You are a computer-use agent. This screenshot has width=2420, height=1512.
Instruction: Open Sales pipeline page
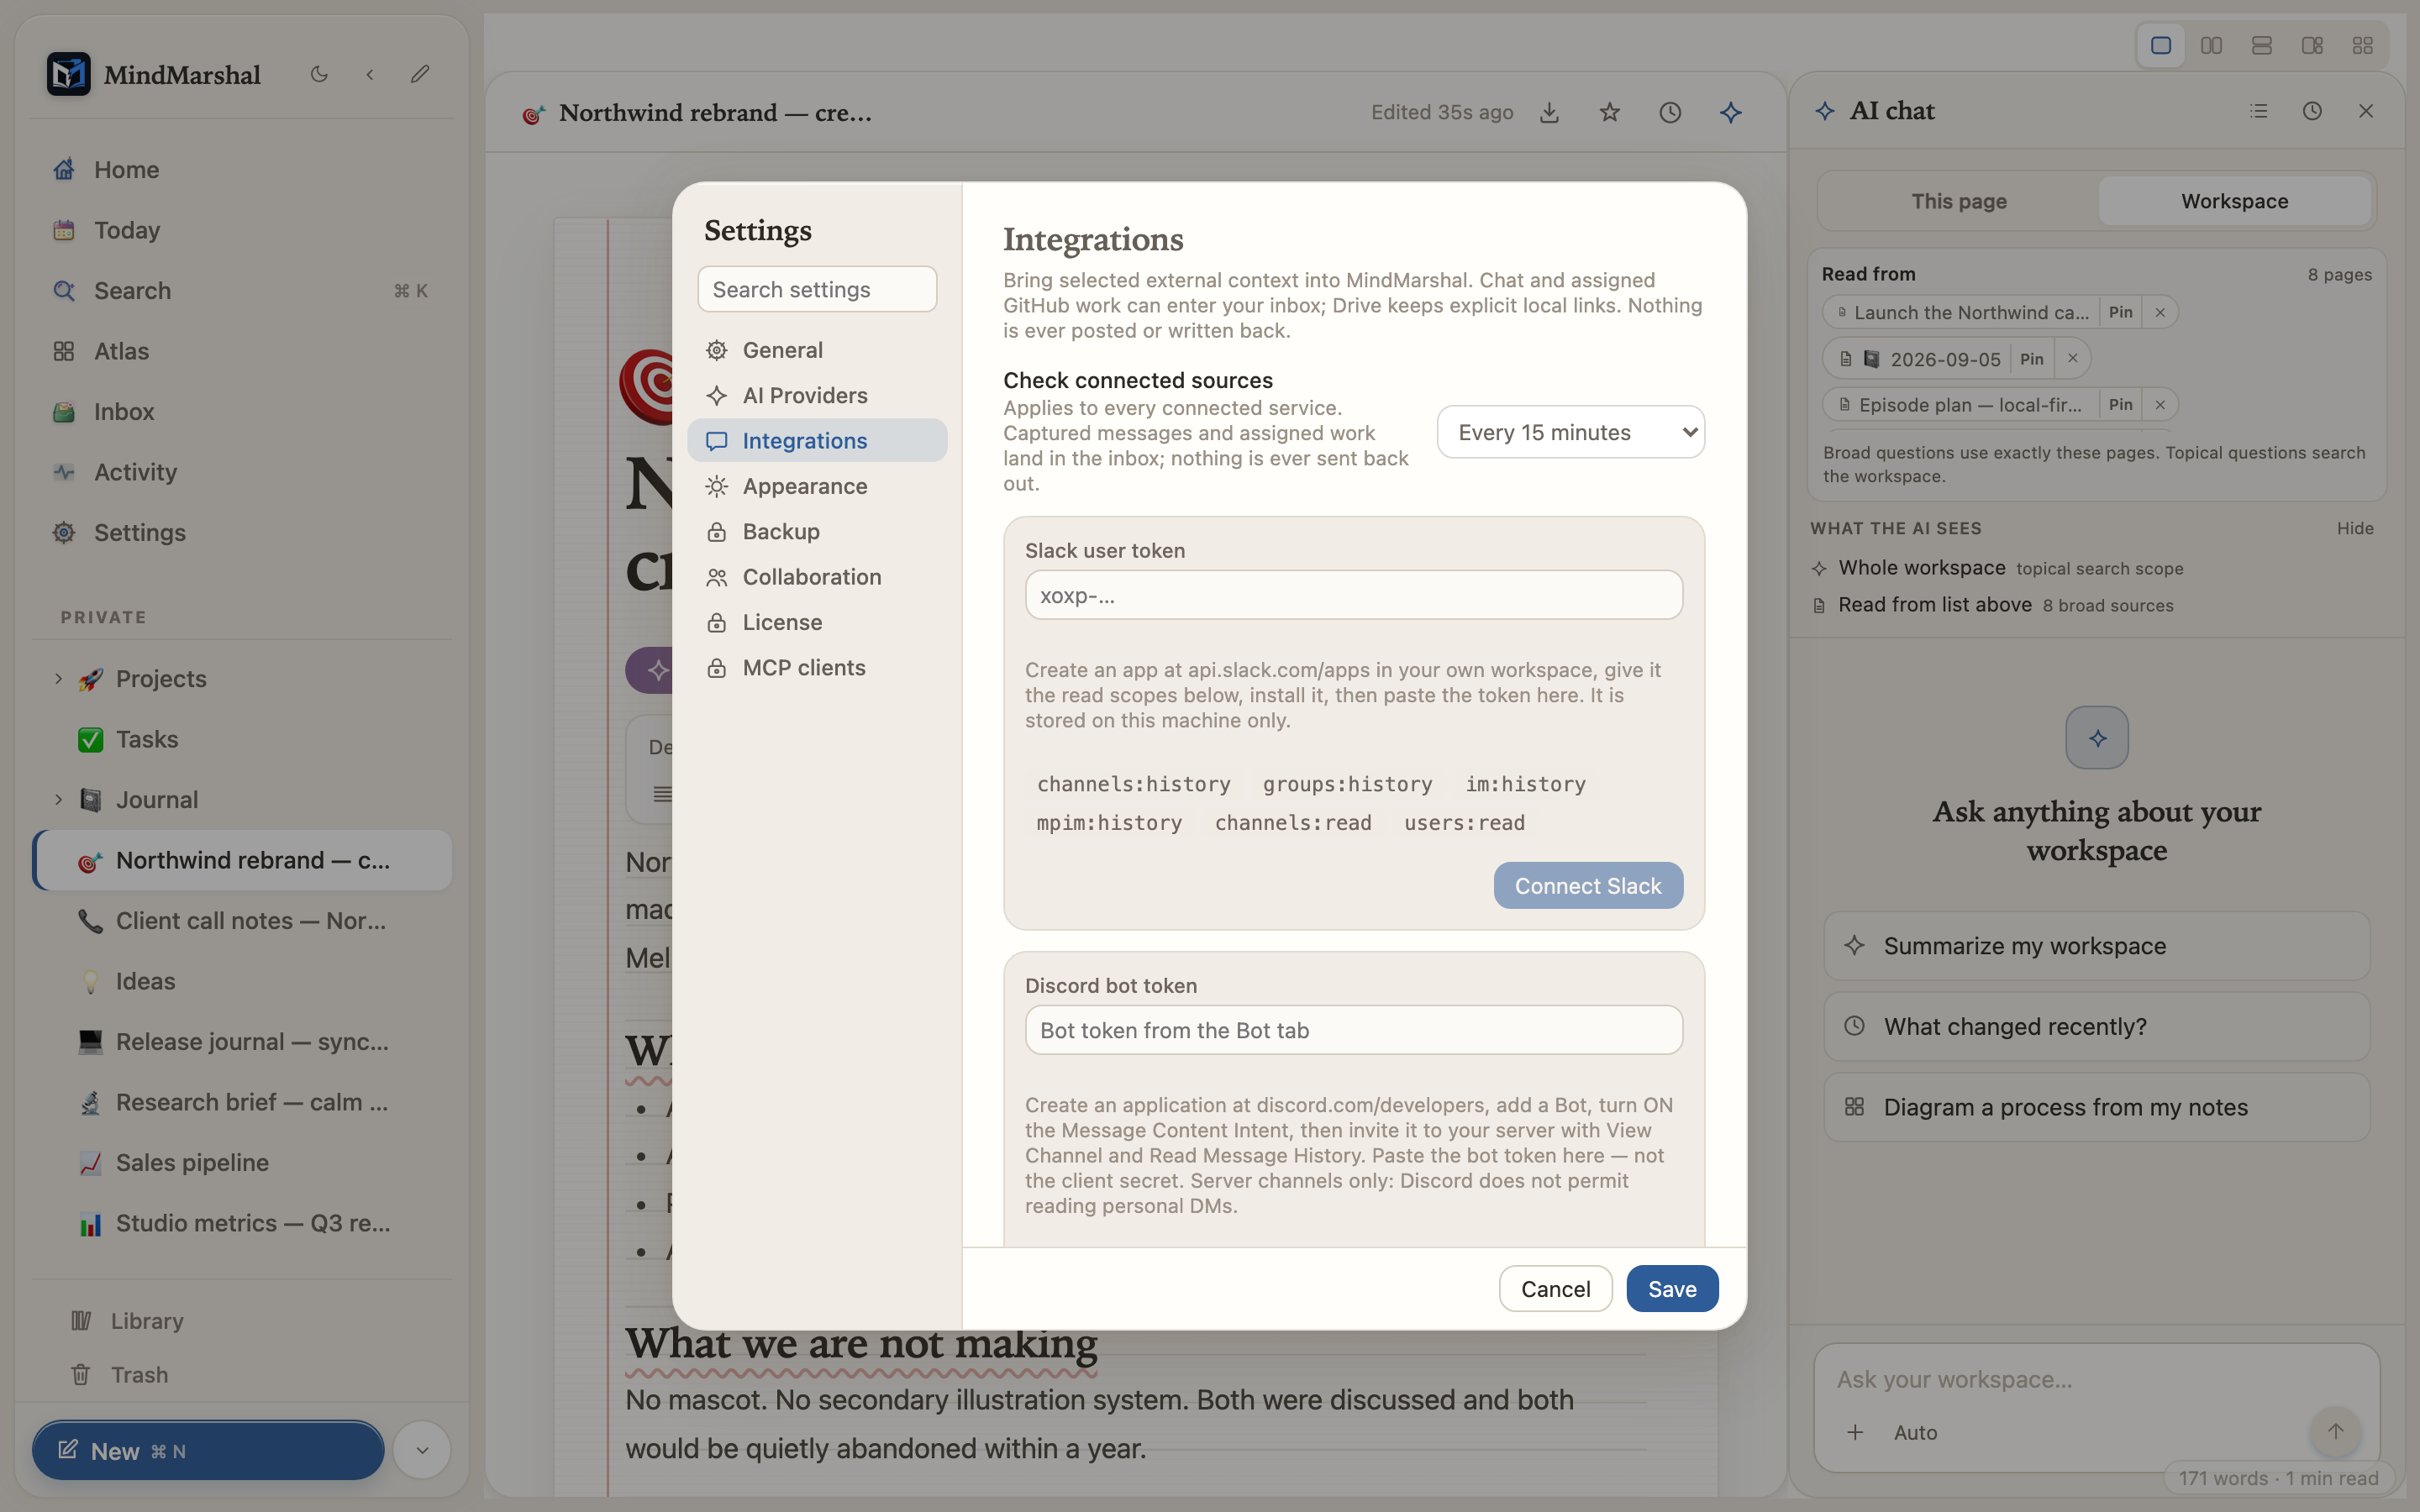(242, 1163)
